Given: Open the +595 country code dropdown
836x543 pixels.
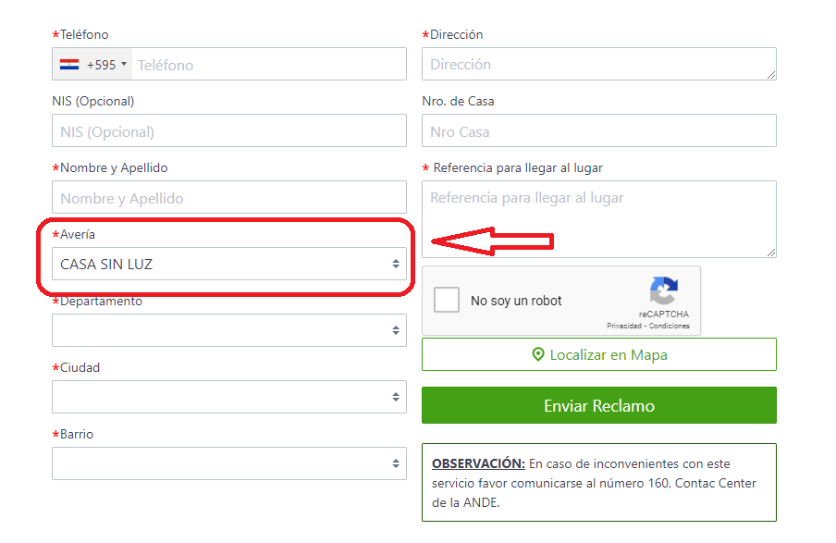Looking at the screenshot, I should (x=92, y=65).
